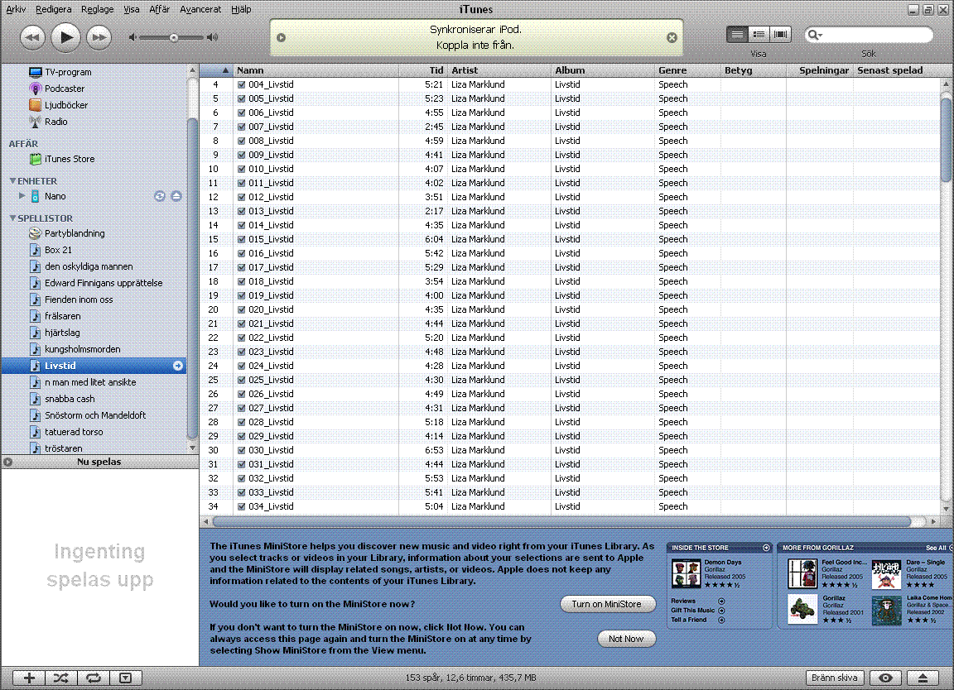The width and height of the screenshot is (954, 690).
Task: Click the next track forward button
Action: (x=99, y=38)
